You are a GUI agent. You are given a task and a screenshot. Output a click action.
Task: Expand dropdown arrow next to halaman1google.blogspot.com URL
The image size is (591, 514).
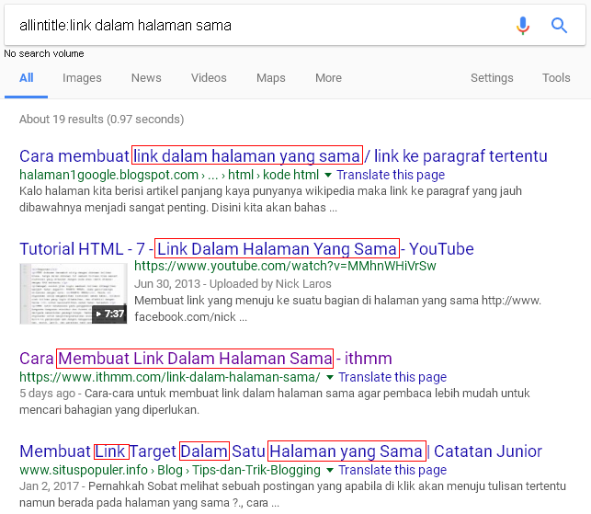click(x=328, y=175)
